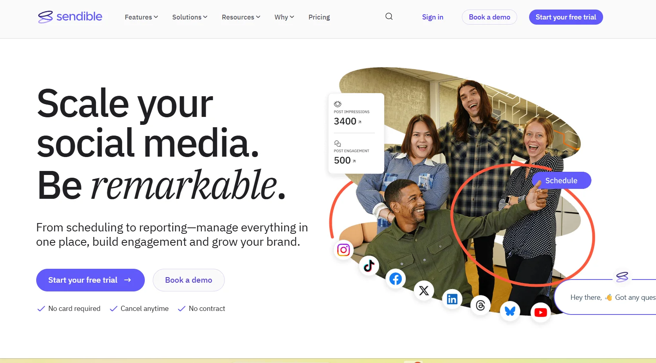Viewport: 656px width, 363px height.
Task: Open the search magnifier icon
Action: point(389,17)
